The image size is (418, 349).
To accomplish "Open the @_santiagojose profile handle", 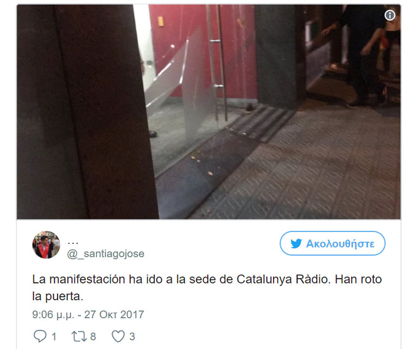I will point(105,254).
